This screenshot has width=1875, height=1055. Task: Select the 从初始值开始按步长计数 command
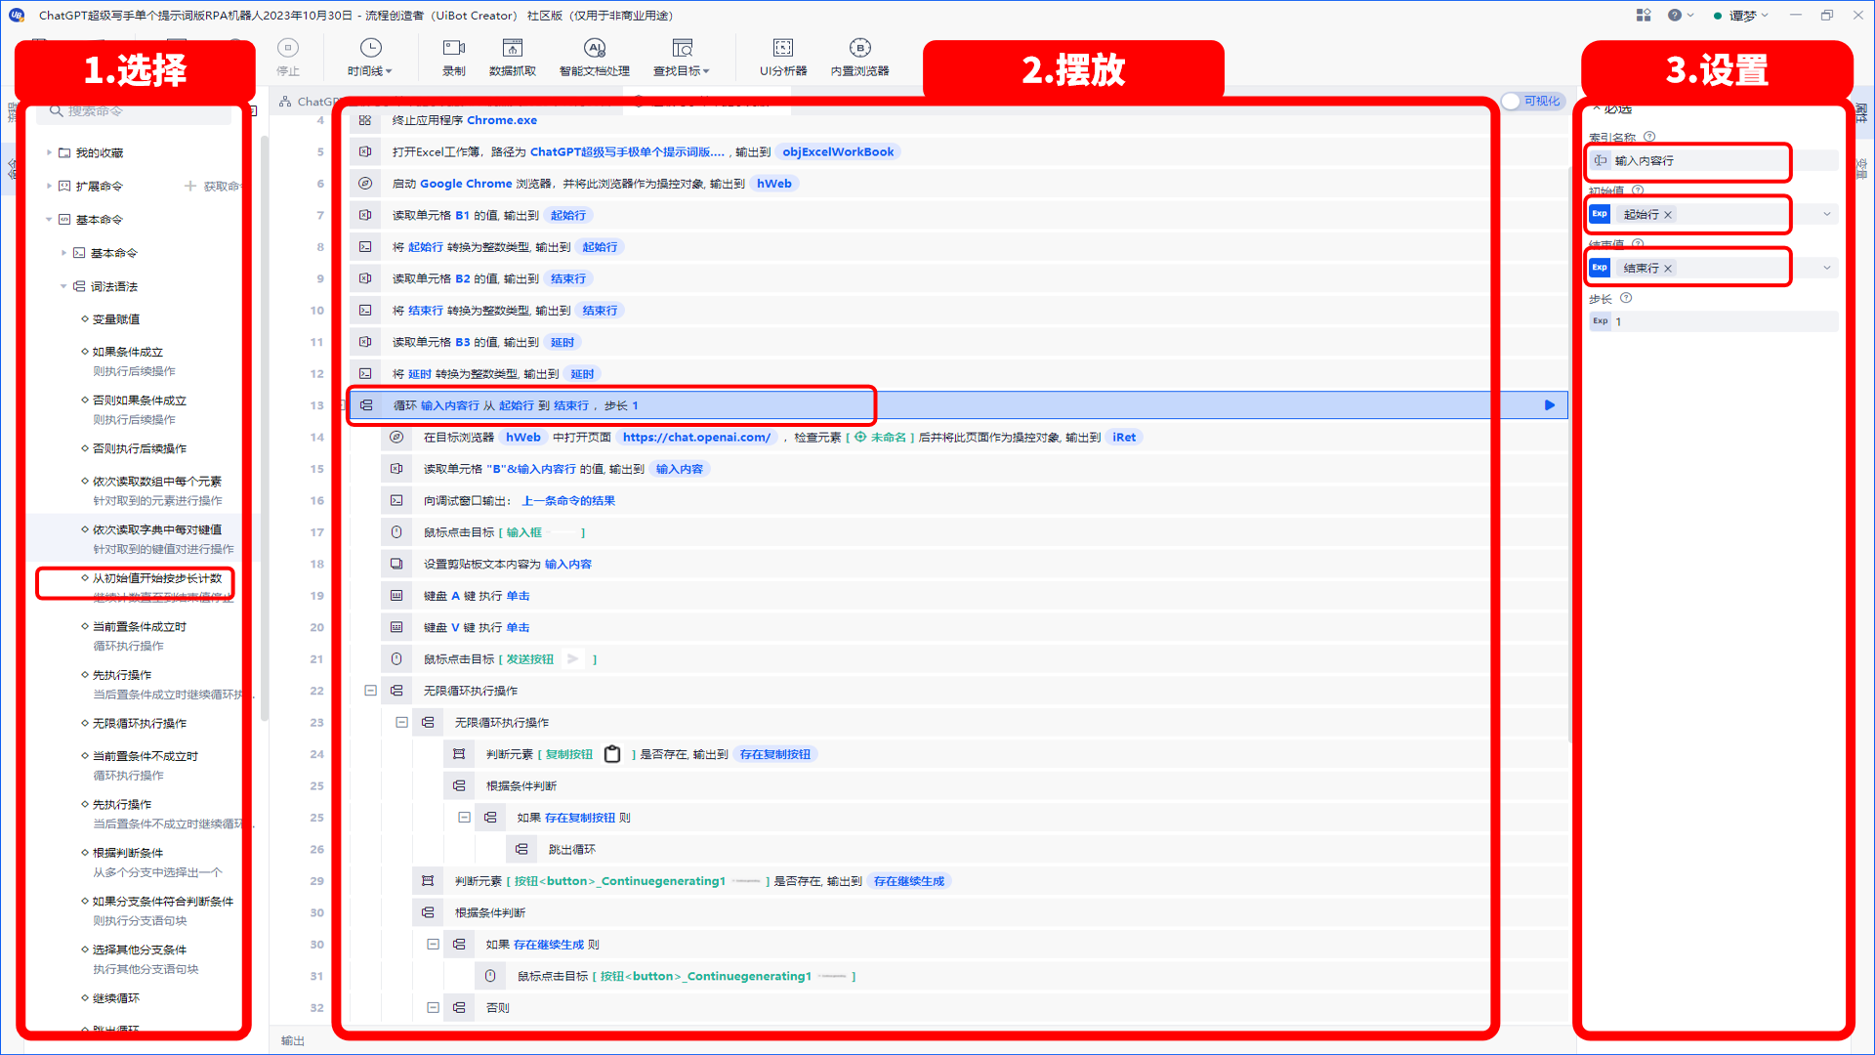[x=157, y=578]
